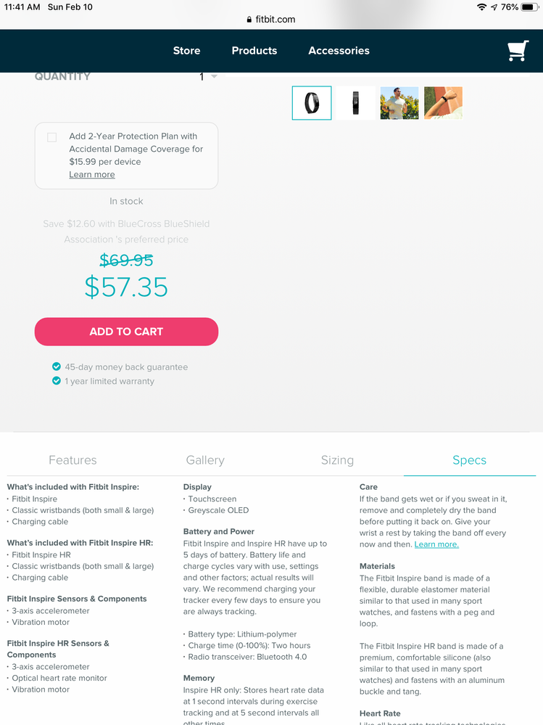Open the shopping cart icon
The height and width of the screenshot is (725, 543).
tap(518, 51)
